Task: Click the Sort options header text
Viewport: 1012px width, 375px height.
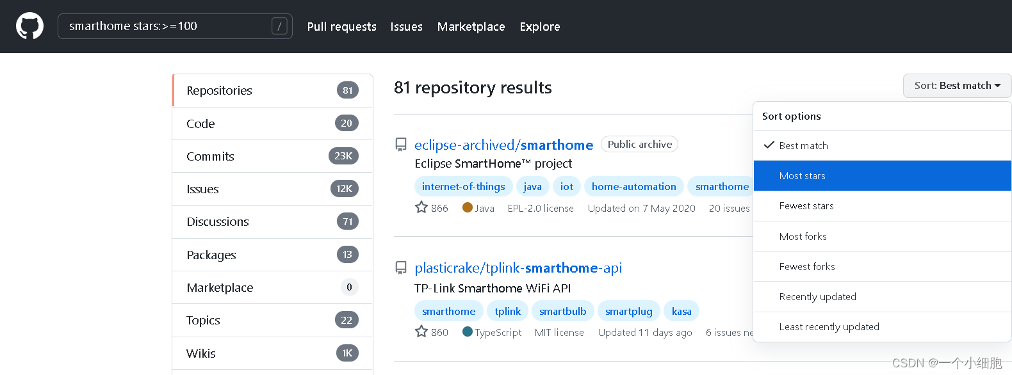Action: click(791, 116)
